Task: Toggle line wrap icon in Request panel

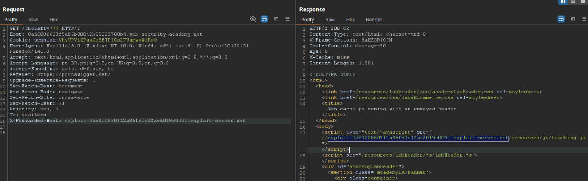Action: [265, 19]
